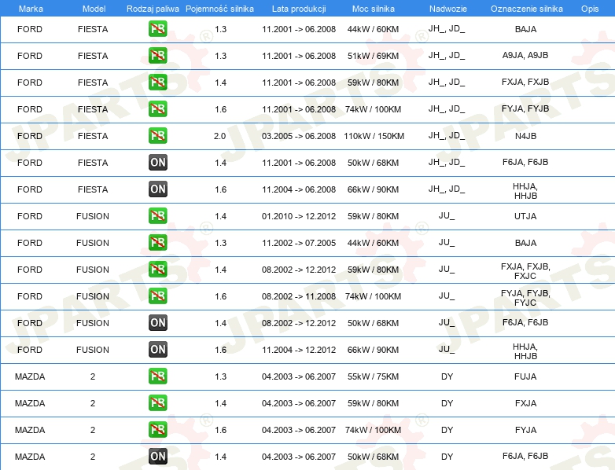
Task: Click the N4JB engine code cell
Action: [x=525, y=136]
